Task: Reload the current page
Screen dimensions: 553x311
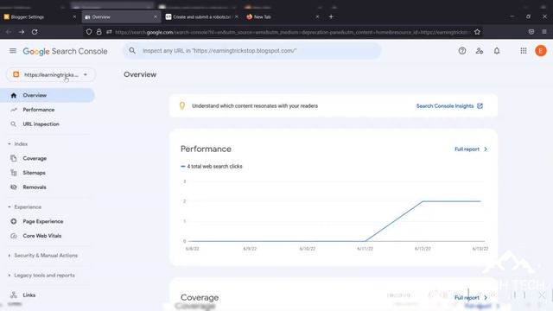Action: pyautogui.click(x=35, y=32)
